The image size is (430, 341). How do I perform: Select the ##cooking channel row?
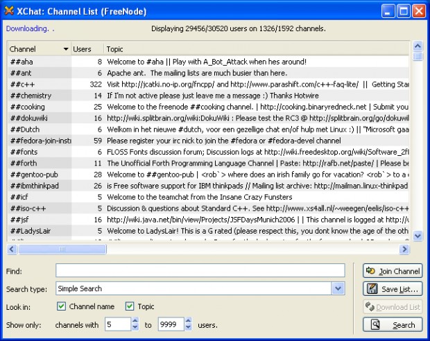(209, 107)
